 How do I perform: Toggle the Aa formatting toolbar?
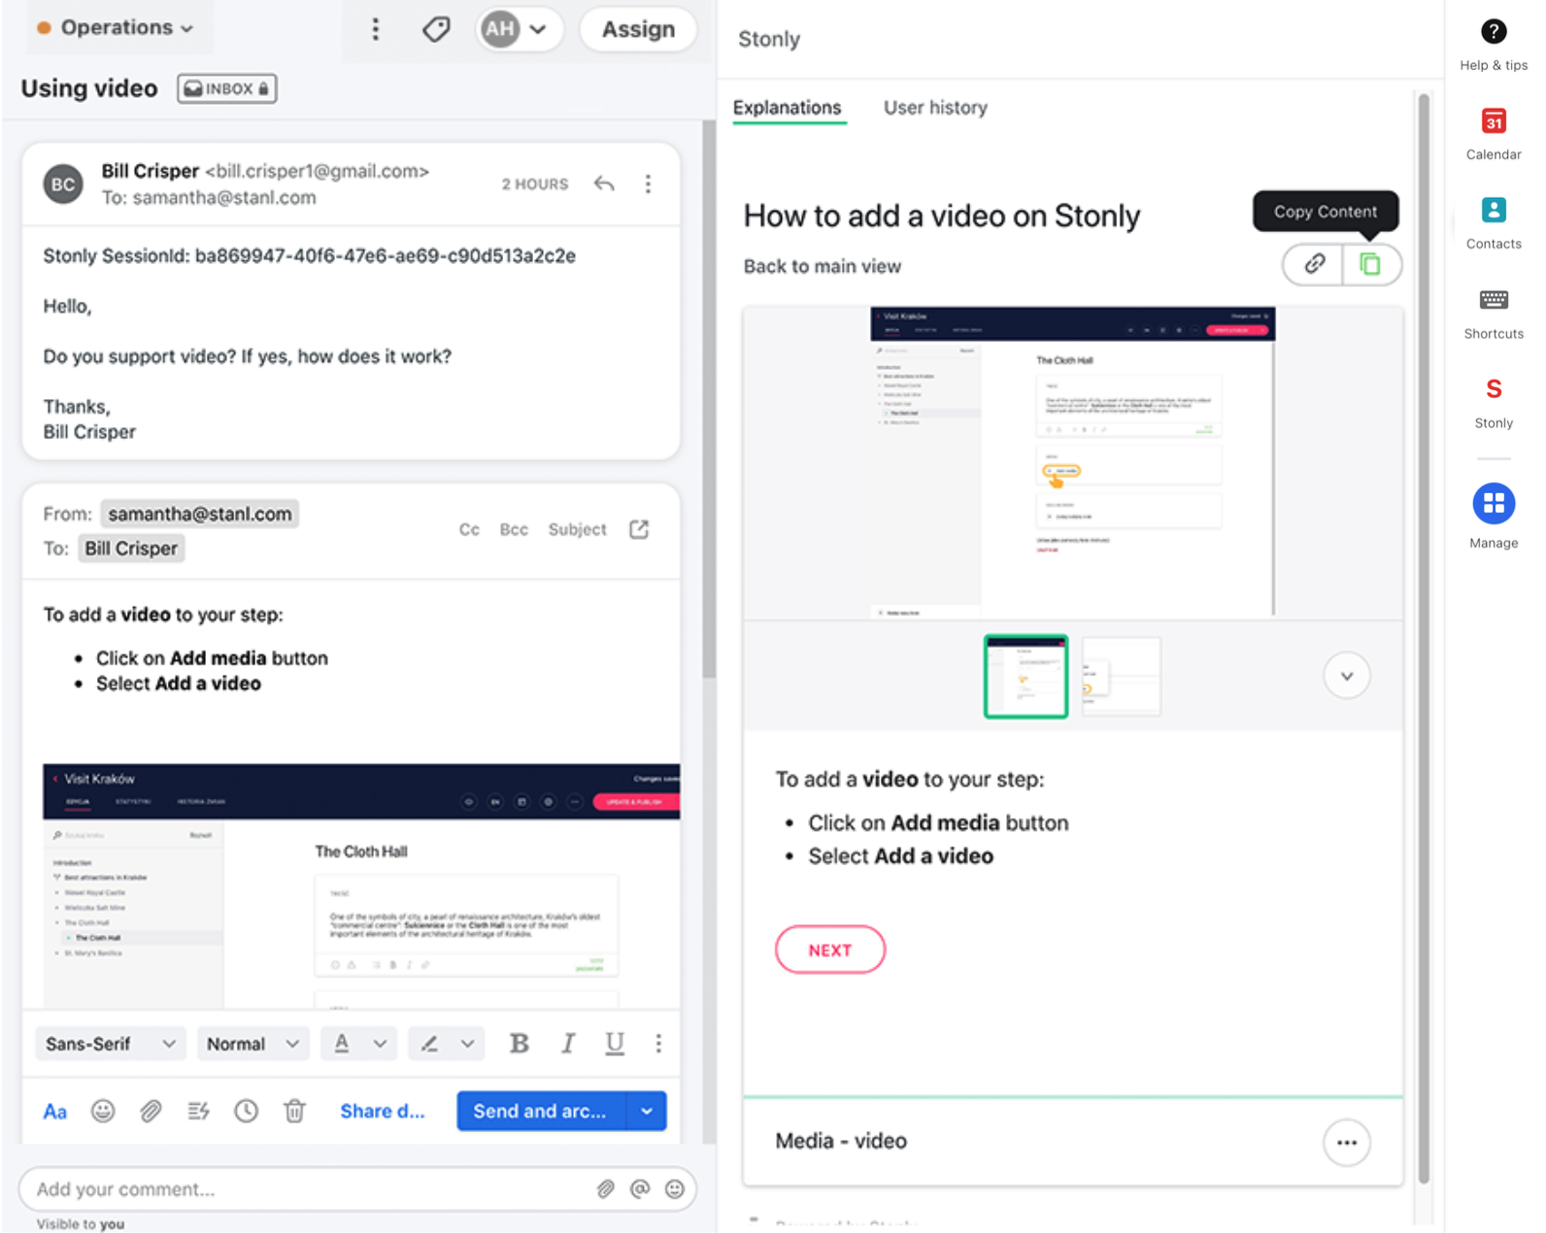(x=55, y=1111)
